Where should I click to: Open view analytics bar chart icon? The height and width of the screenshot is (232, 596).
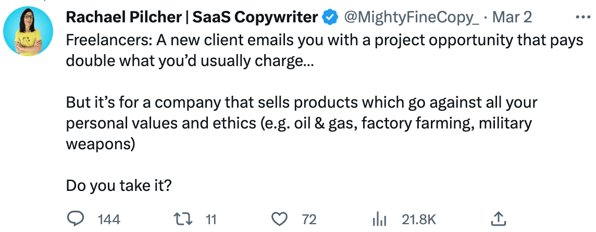pyautogui.click(x=379, y=219)
